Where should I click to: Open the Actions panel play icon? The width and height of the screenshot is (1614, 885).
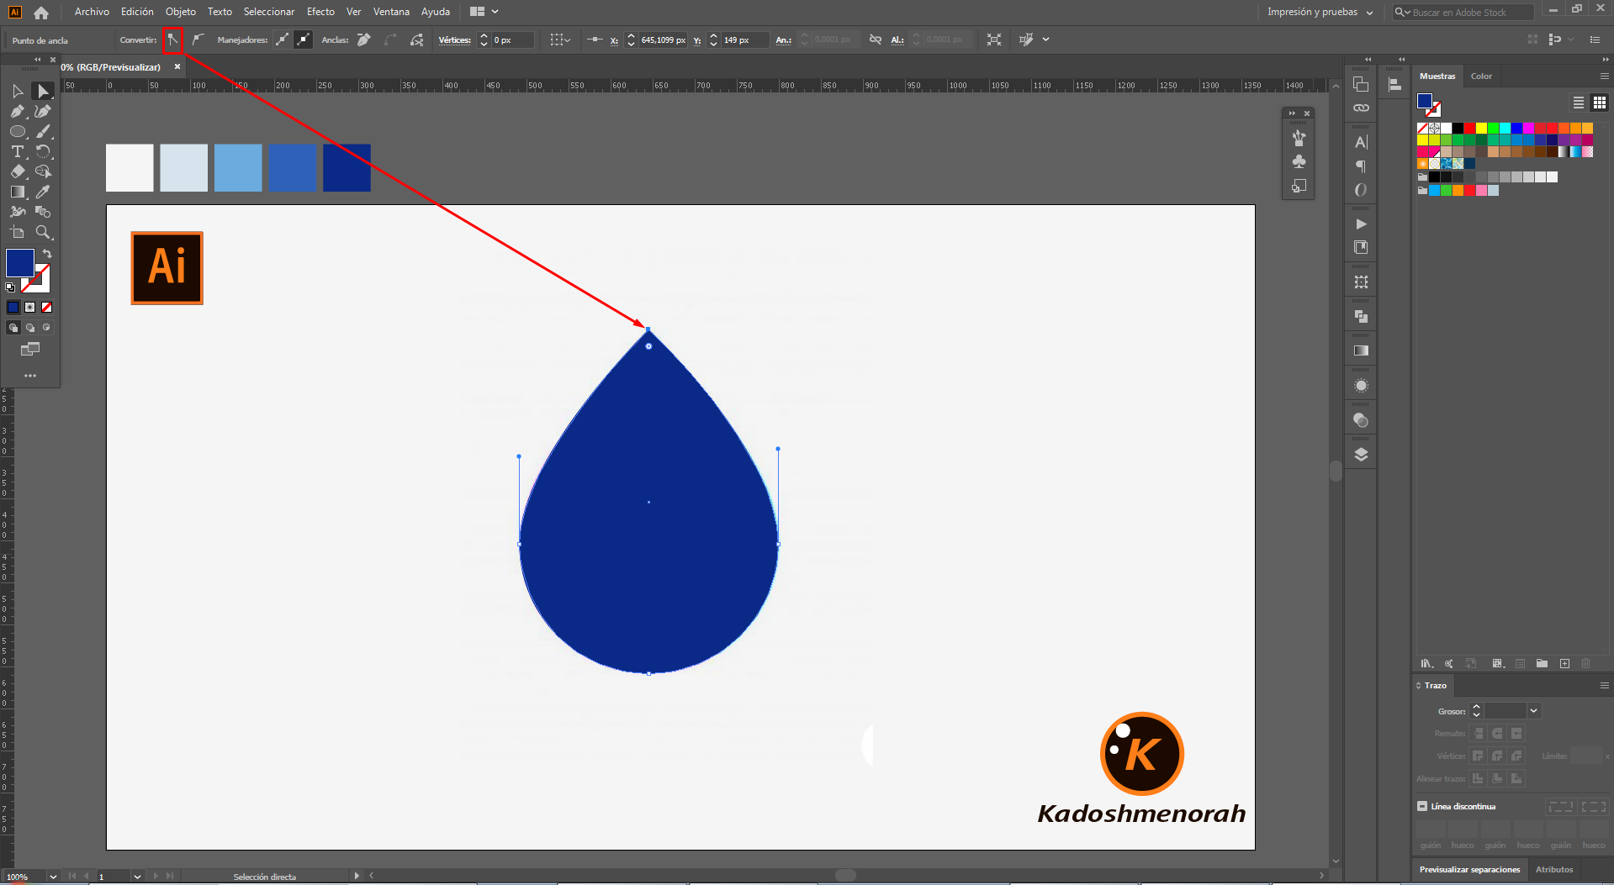click(x=1361, y=224)
